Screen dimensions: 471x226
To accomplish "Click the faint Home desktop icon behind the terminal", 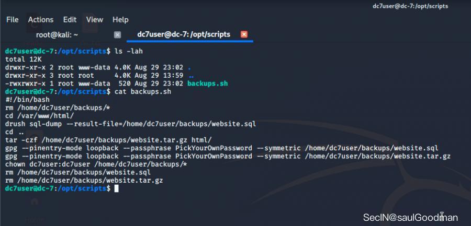I will coord(35,201).
